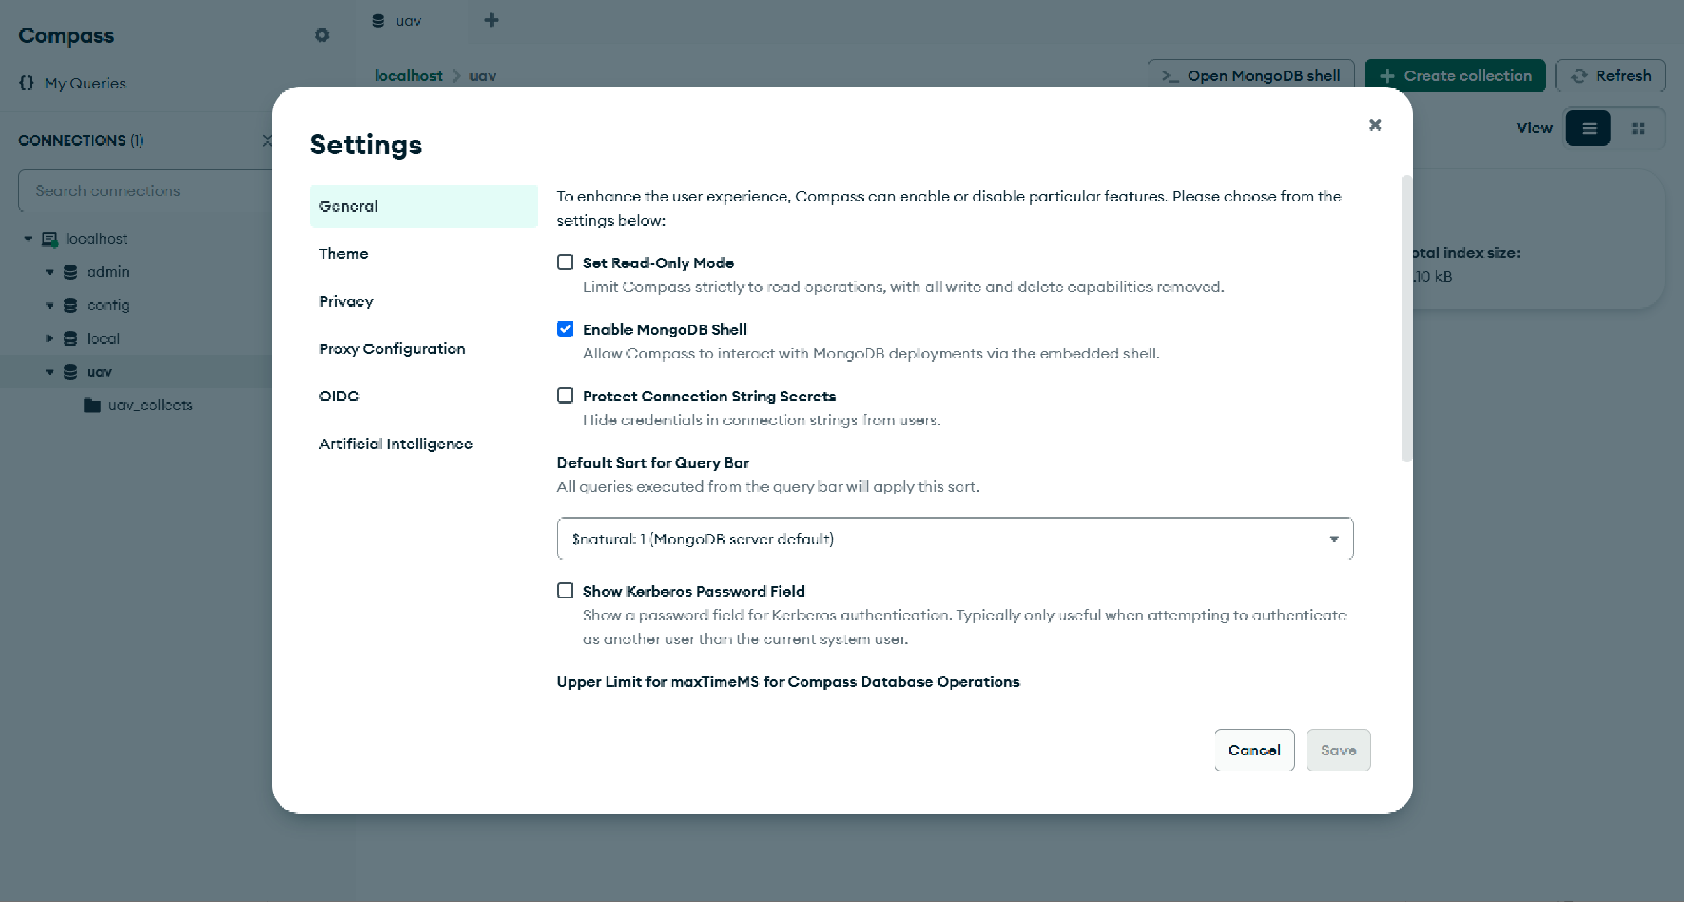
Task: Open the OIDC settings tab
Action: (424, 396)
